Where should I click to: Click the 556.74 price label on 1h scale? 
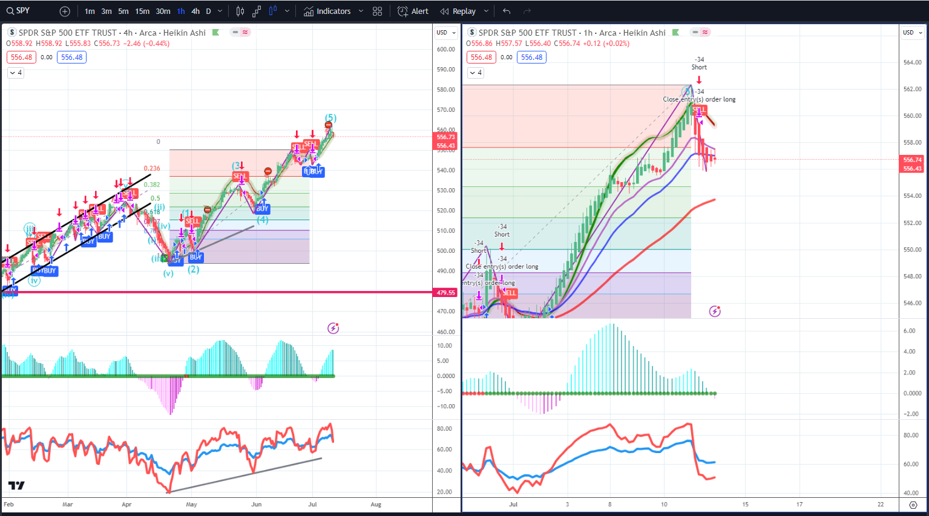(x=912, y=160)
